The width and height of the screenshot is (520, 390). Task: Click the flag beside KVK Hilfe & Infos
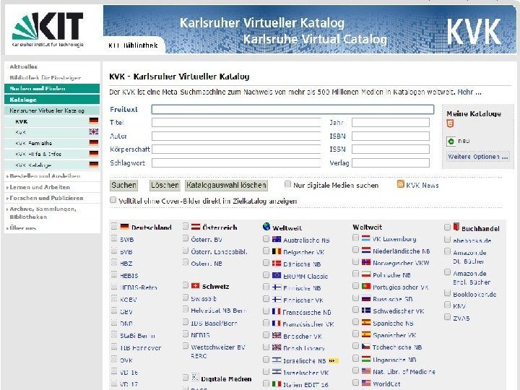(x=94, y=154)
